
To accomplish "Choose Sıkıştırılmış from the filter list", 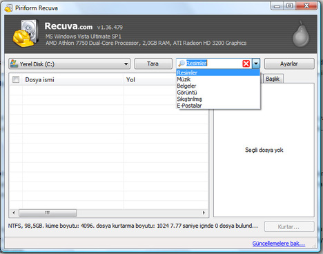I will click(x=218, y=99).
